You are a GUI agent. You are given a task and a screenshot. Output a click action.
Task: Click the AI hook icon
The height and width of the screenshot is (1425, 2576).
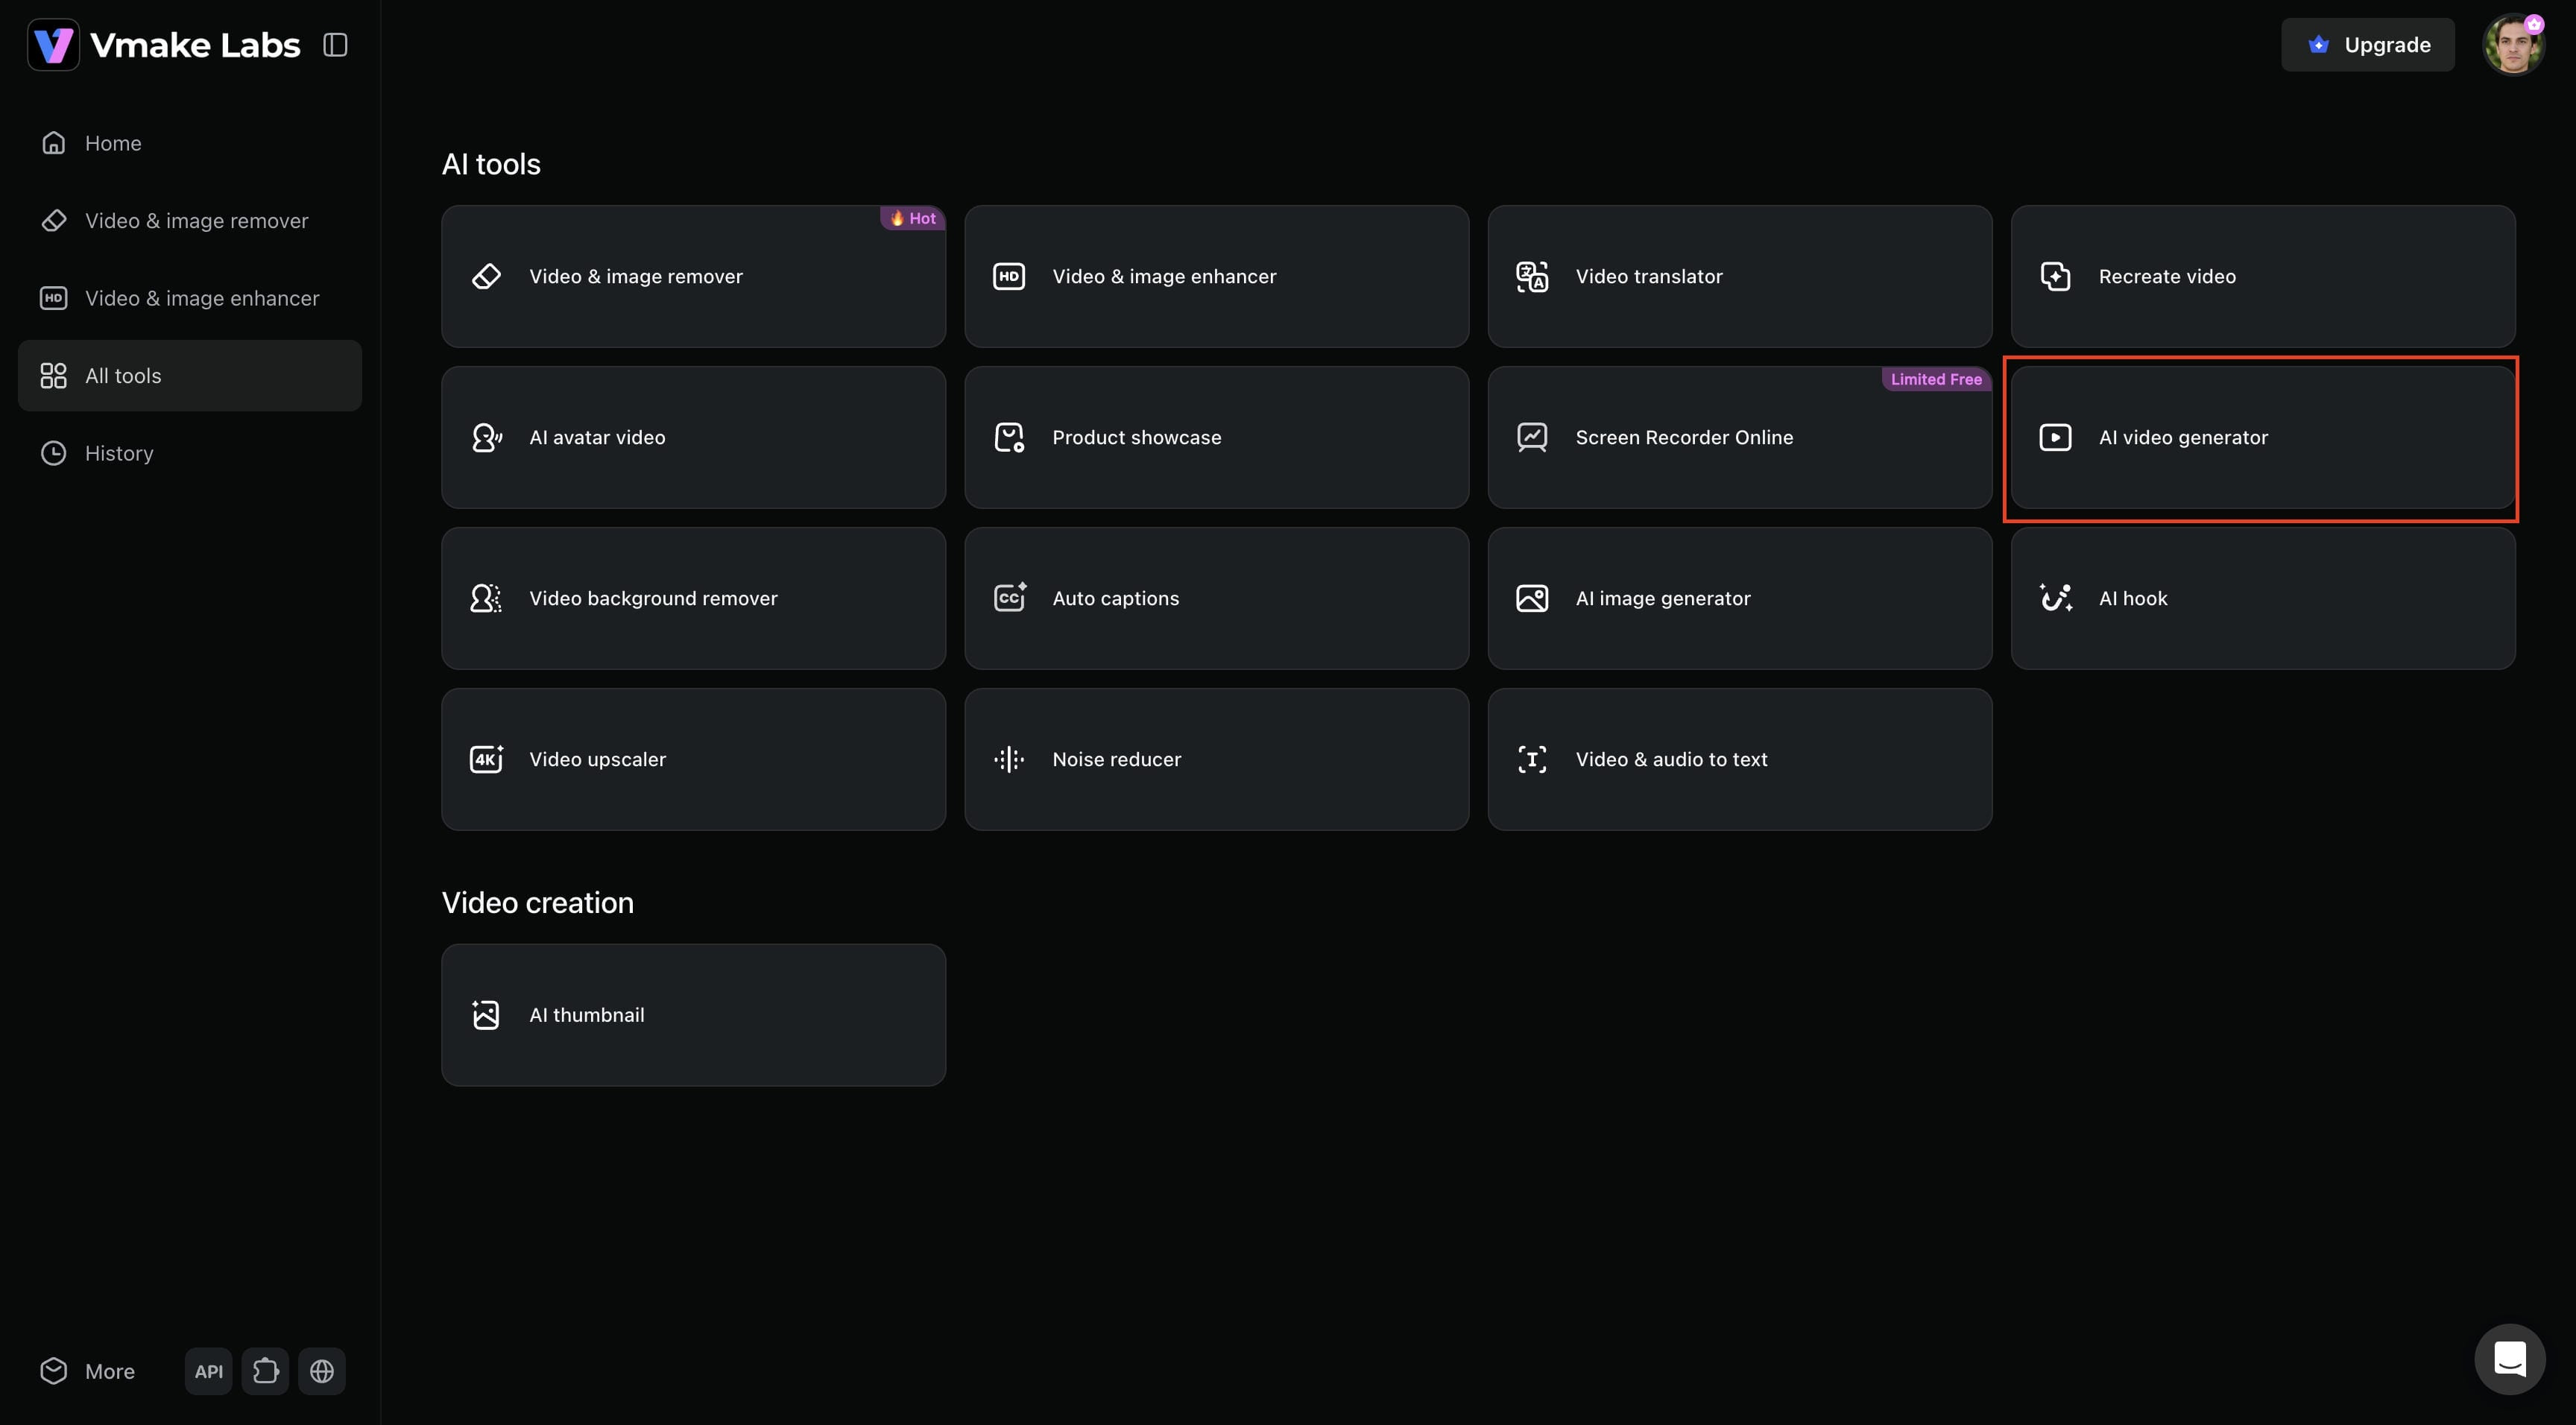pos(2055,598)
